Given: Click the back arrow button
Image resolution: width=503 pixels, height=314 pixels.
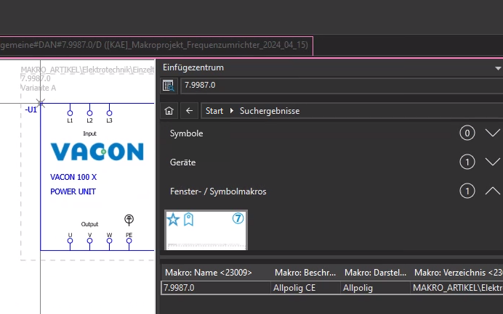Looking at the screenshot, I should [x=189, y=111].
